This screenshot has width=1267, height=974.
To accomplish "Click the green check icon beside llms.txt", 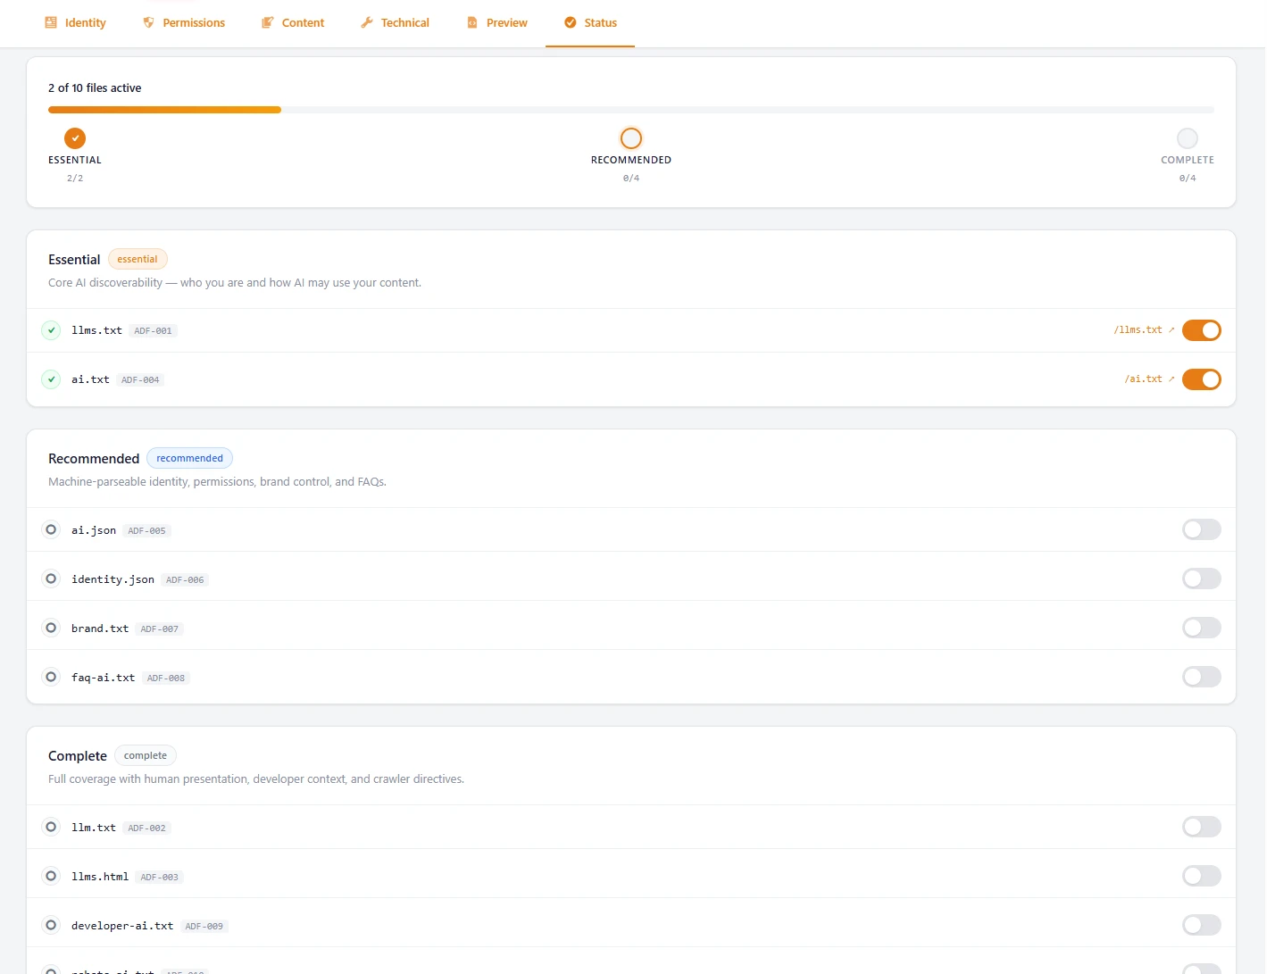I will (x=51, y=330).
